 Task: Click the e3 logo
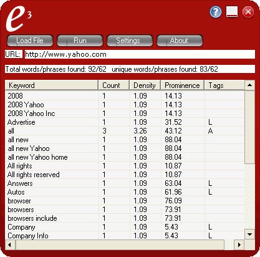point(18,19)
